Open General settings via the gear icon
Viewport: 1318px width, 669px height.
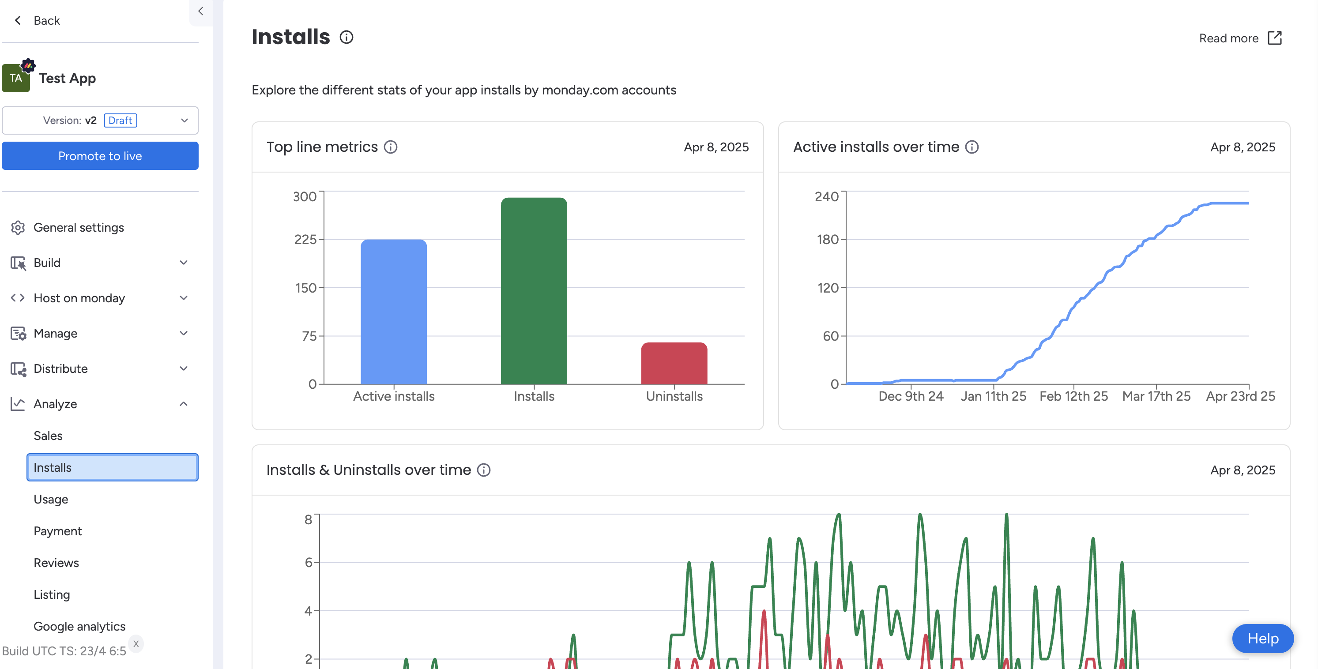18,228
